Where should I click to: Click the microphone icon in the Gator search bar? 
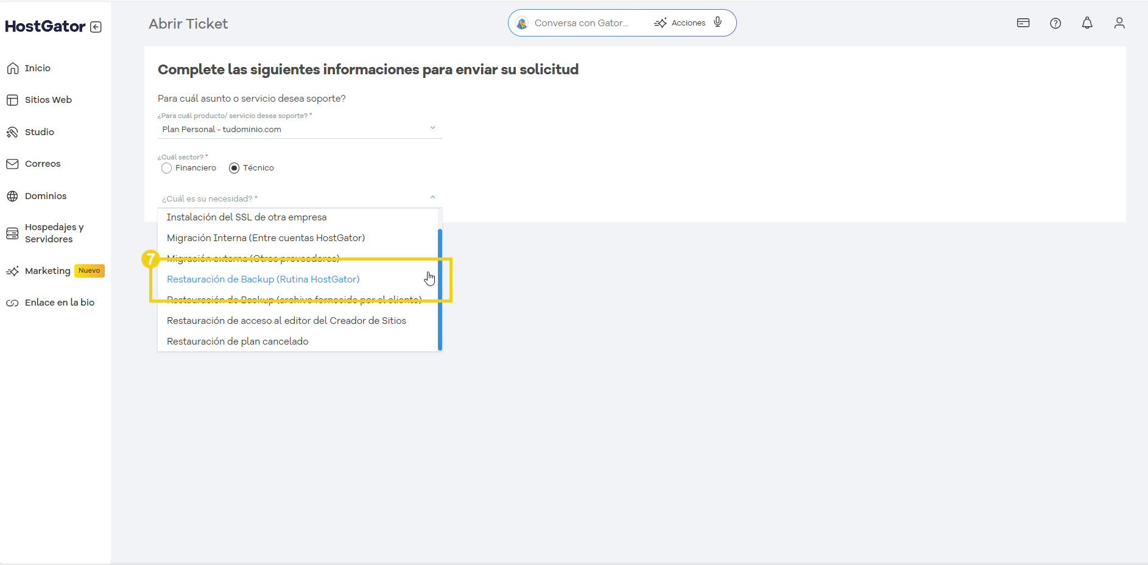717,22
